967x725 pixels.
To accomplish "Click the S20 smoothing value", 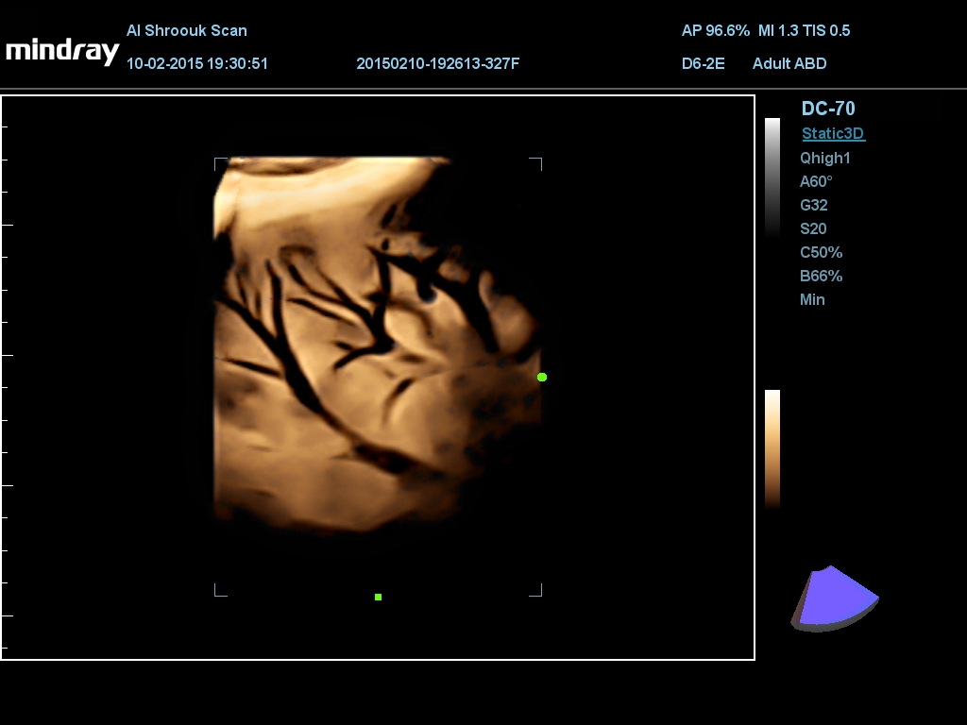I will (x=813, y=229).
